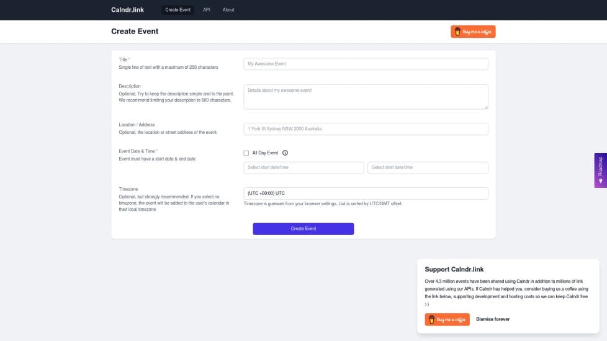Open the About page
Viewport: 607px width, 341px height.
coord(228,10)
